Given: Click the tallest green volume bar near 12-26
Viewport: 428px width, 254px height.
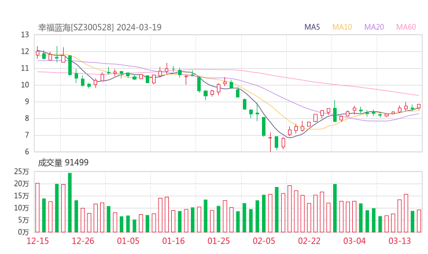Looking at the screenshot, I should click(x=70, y=203).
